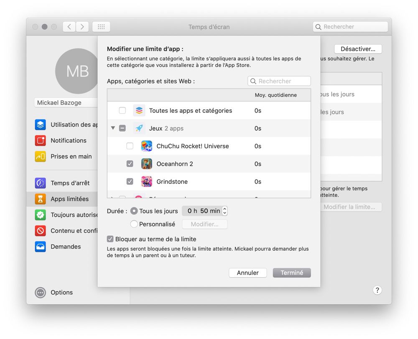This screenshot has width=418, height=339.
Task: Click the duration time stepper arrows
Action: [225, 211]
